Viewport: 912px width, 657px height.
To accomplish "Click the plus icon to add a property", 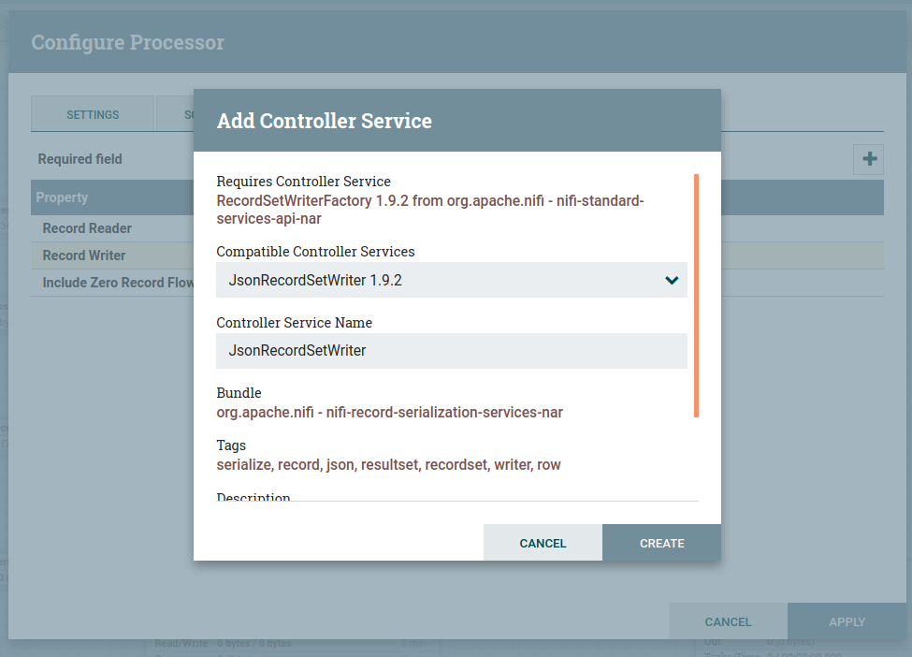I will pyautogui.click(x=869, y=159).
